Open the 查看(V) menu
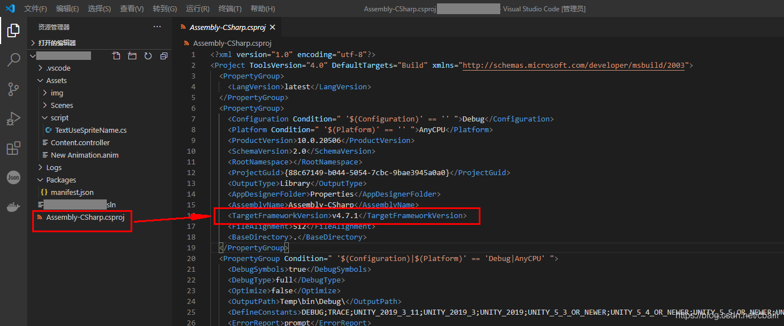The height and width of the screenshot is (326, 784). coord(132,8)
